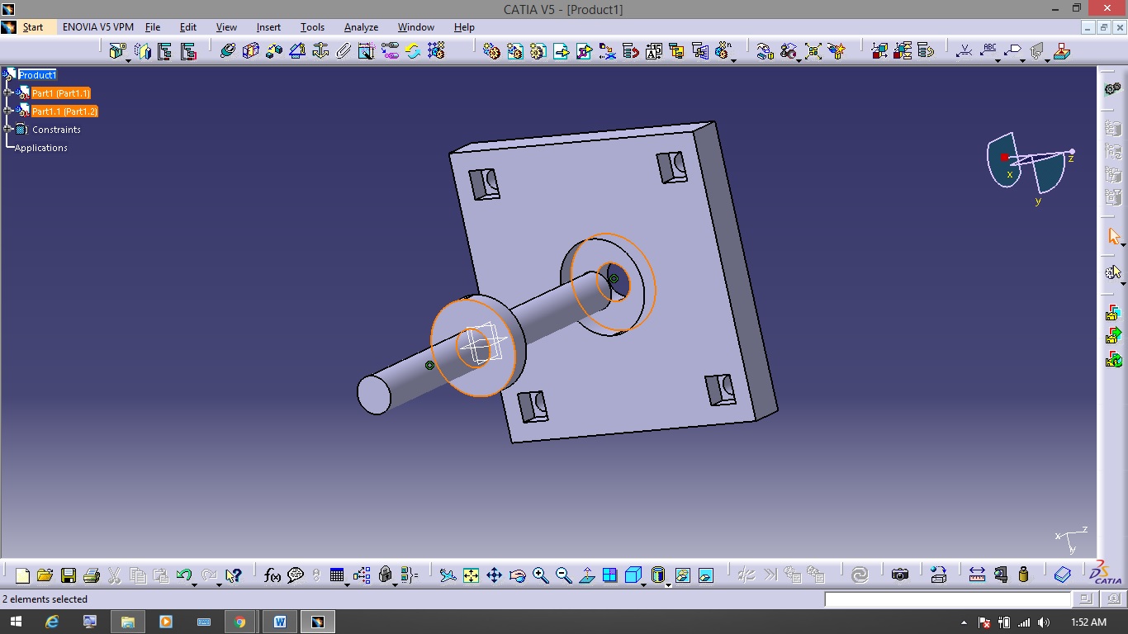Activate the Zoom In tool
Image resolution: width=1128 pixels, height=634 pixels.
[541, 575]
